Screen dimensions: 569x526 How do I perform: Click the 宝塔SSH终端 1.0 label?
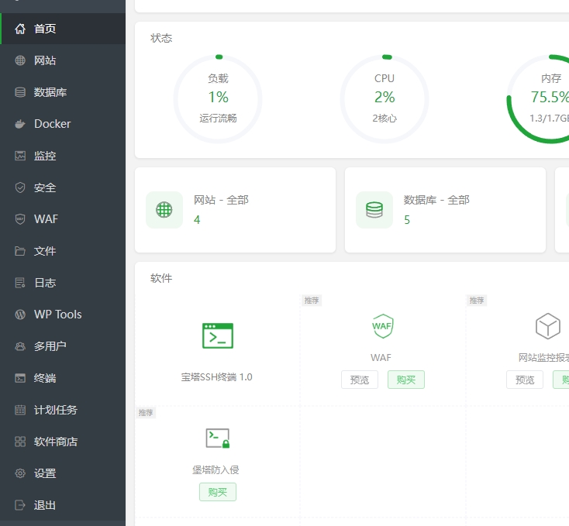coord(216,377)
